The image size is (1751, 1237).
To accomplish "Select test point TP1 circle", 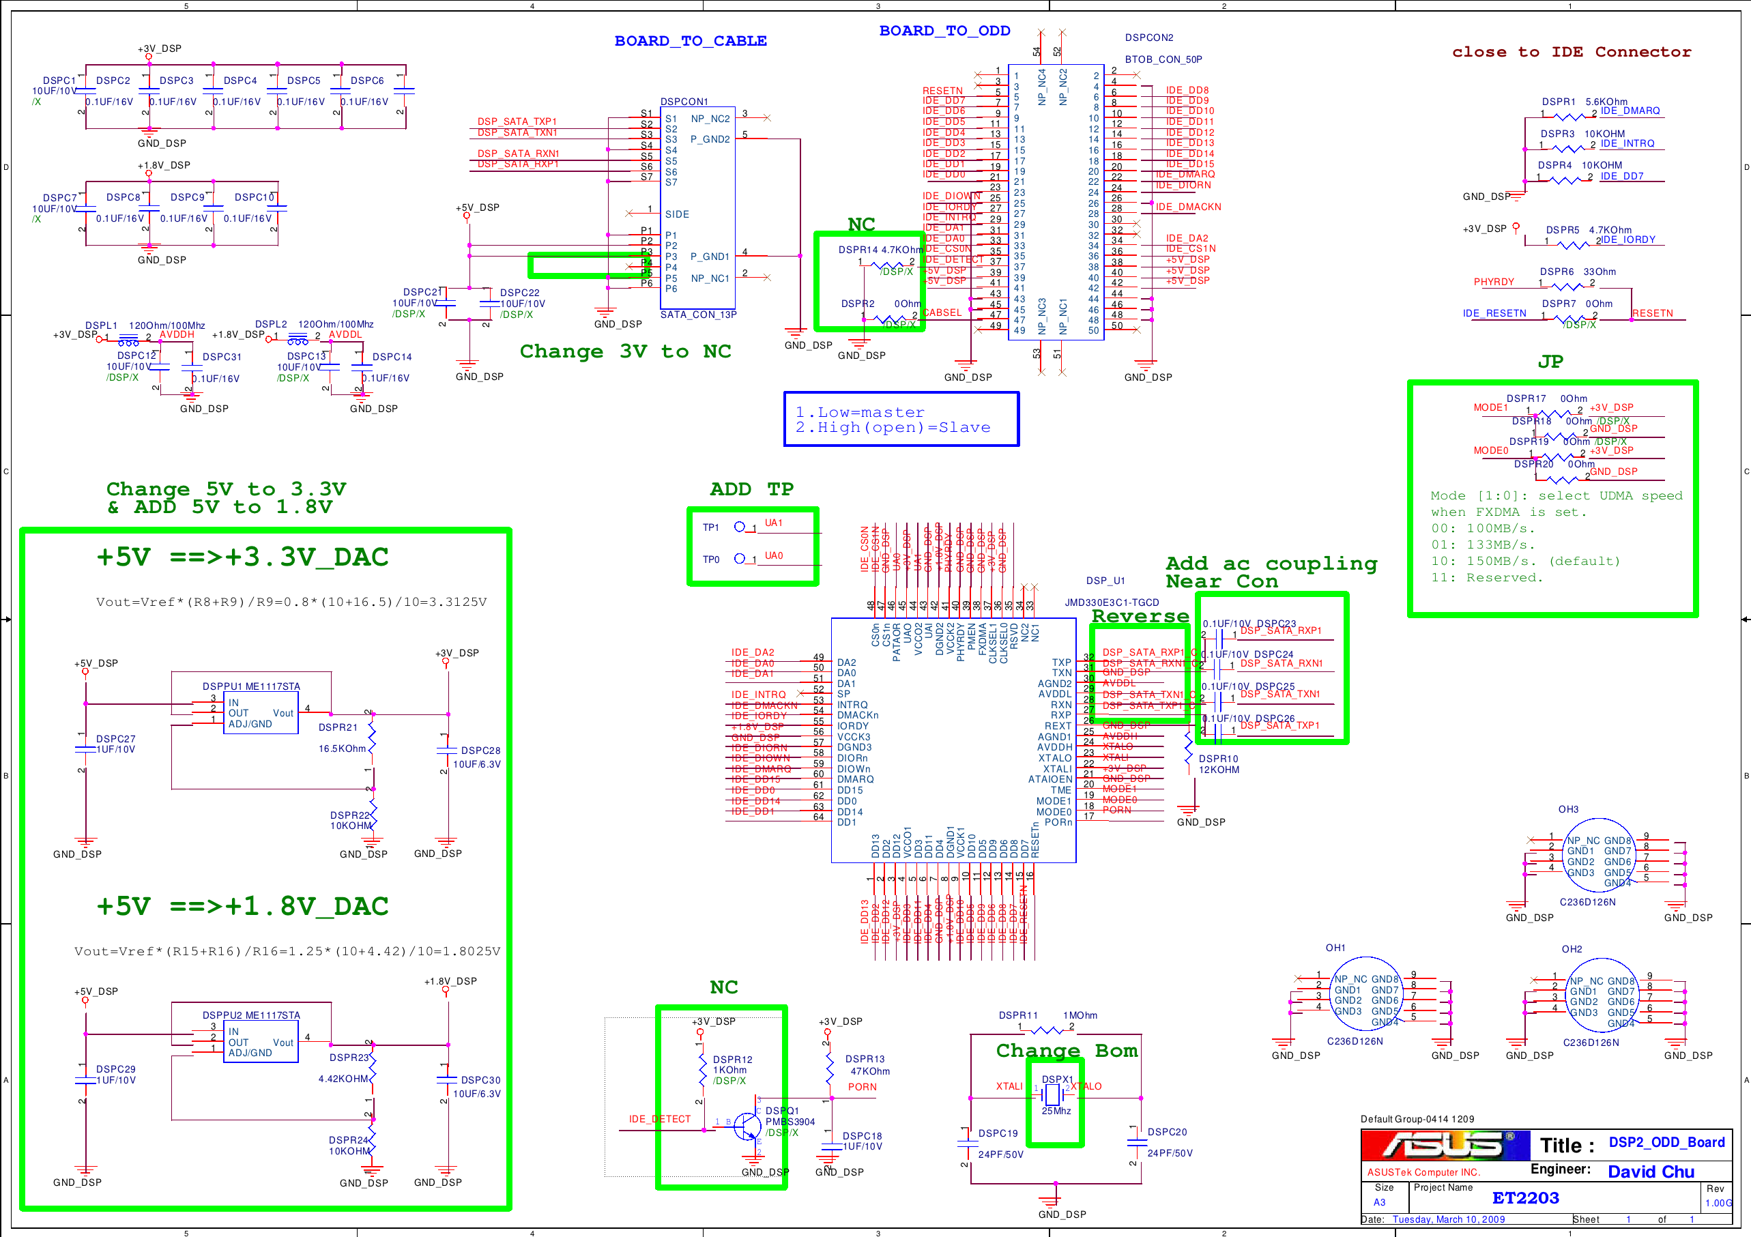I will (739, 526).
